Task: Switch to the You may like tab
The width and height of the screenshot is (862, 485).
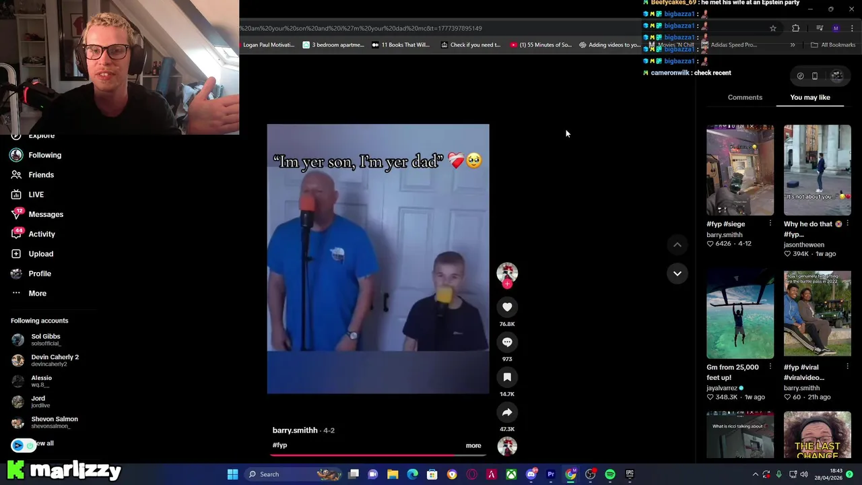Action: click(x=810, y=97)
